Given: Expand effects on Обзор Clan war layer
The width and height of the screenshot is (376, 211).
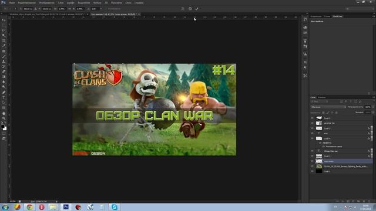Looking at the screenshot, I should 372,151.
